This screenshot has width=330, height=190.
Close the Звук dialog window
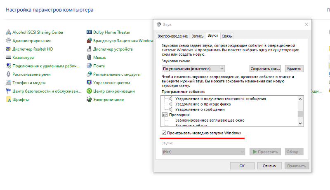tap(306, 24)
